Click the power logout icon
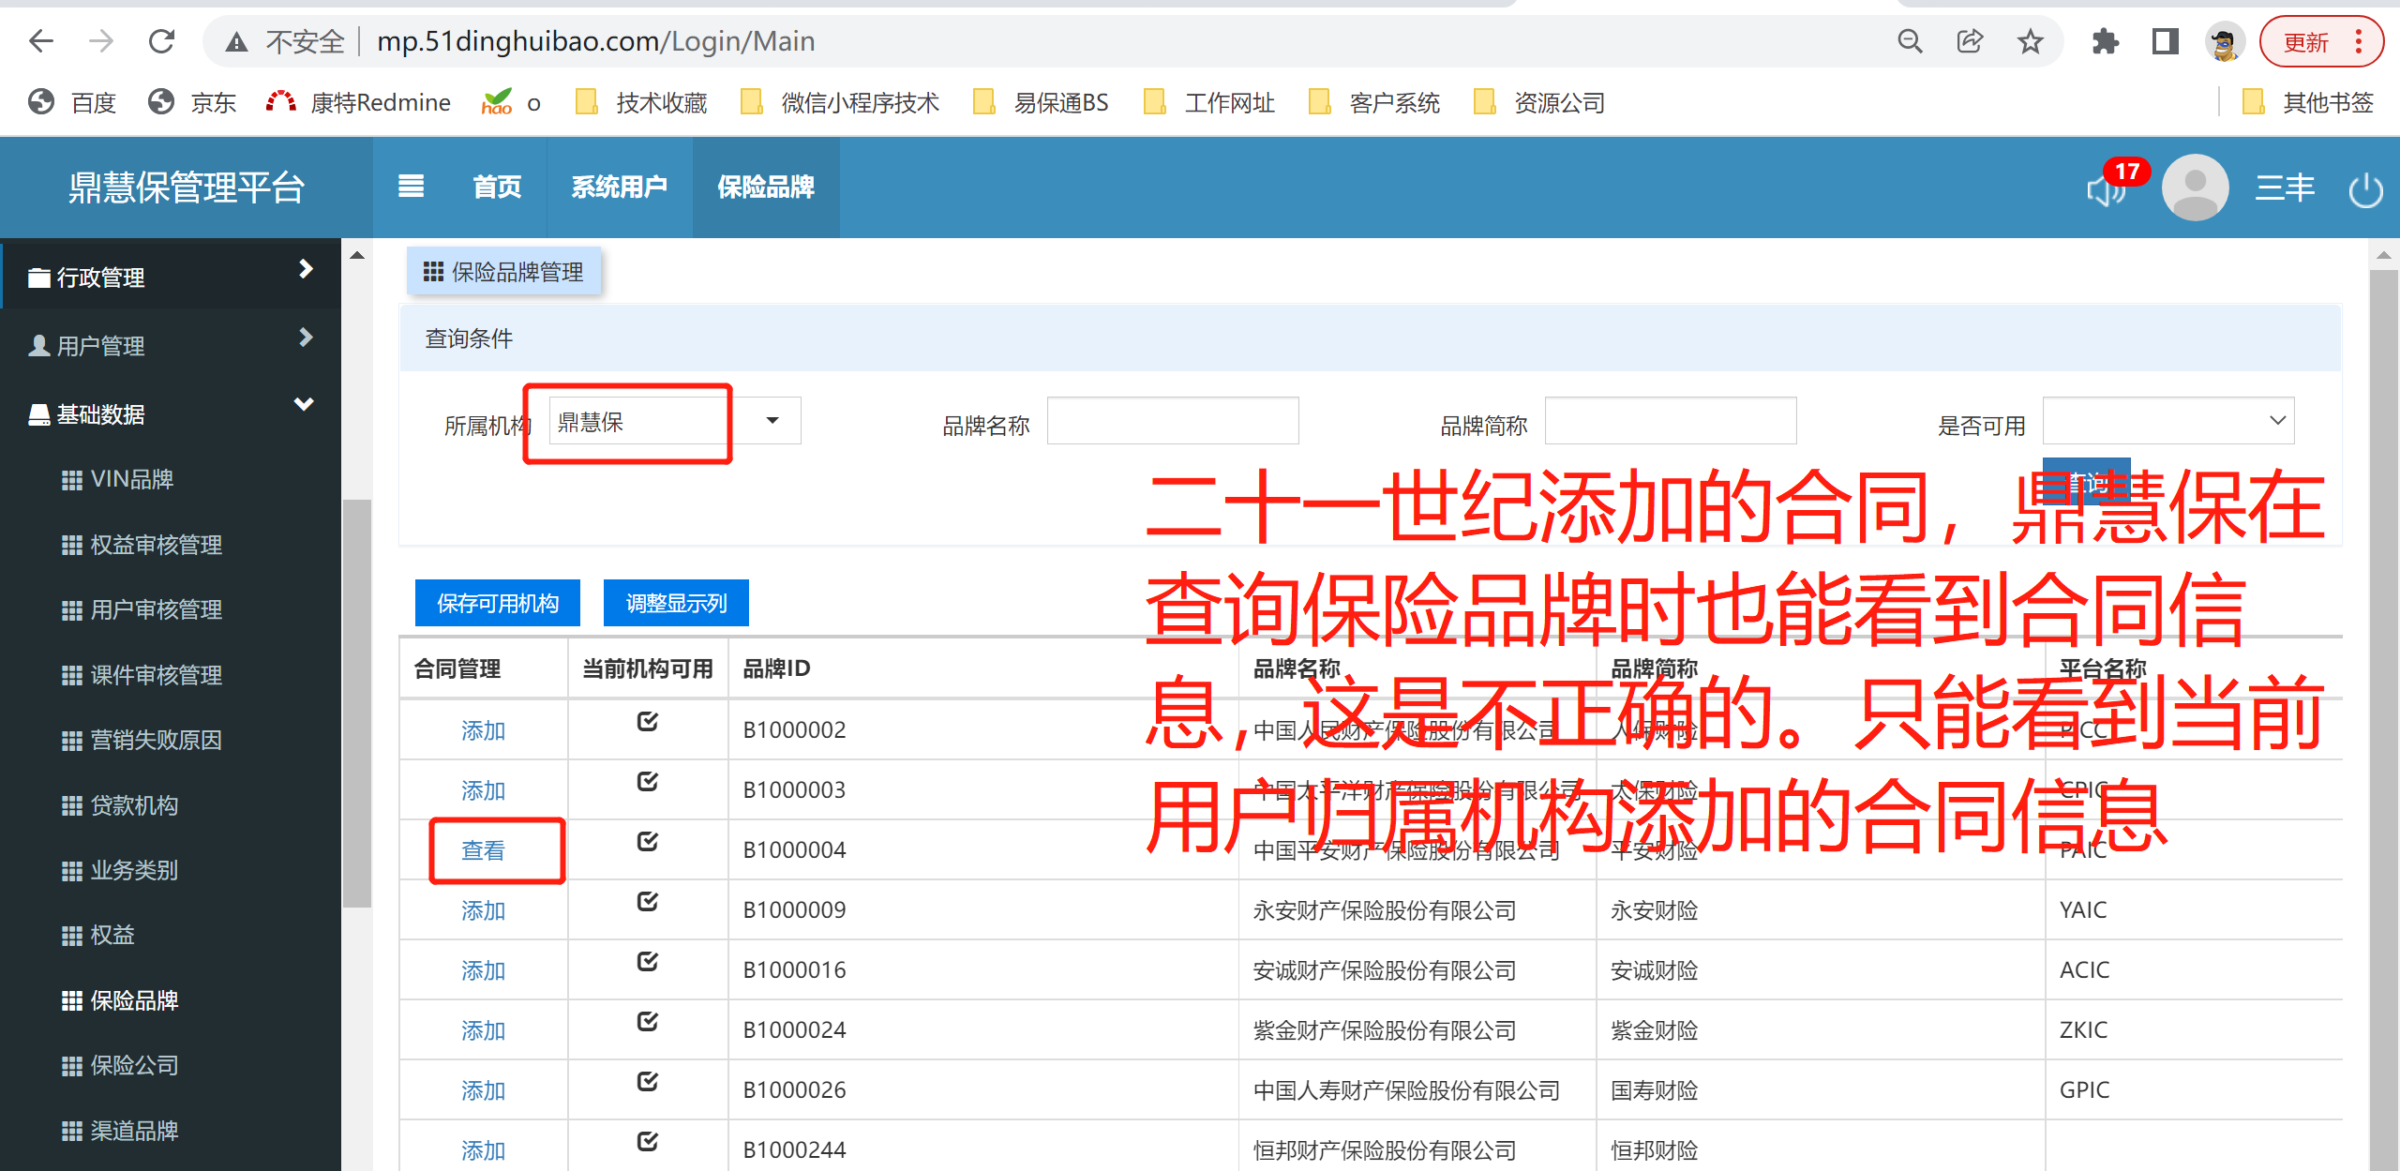Viewport: 2400px width, 1171px height. point(2364,190)
